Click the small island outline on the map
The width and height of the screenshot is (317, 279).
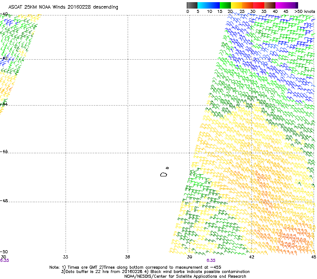coord(167,168)
